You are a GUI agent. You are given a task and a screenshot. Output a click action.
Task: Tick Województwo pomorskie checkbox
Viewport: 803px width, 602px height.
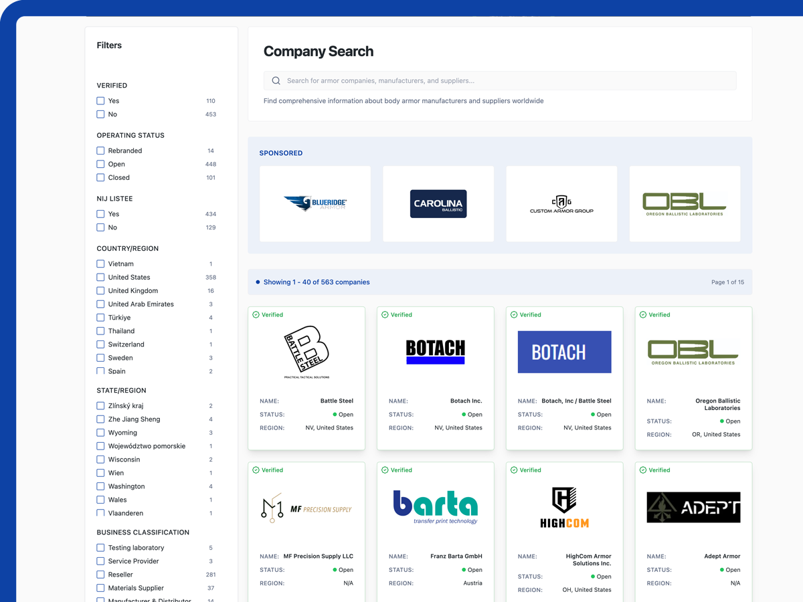point(100,445)
